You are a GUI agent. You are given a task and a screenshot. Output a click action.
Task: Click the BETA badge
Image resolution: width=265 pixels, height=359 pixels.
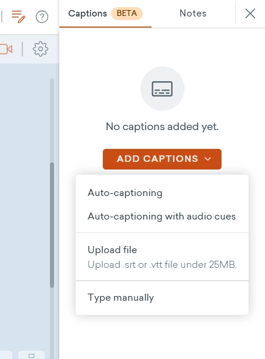point(127,14)
